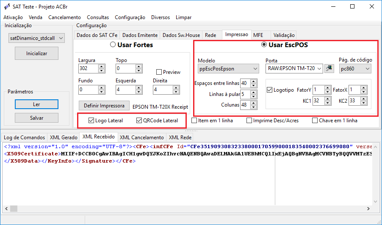This screenshot has width=382, height=225.
Task: Click the printer search icon beside Porta
Action: point(329,68)
